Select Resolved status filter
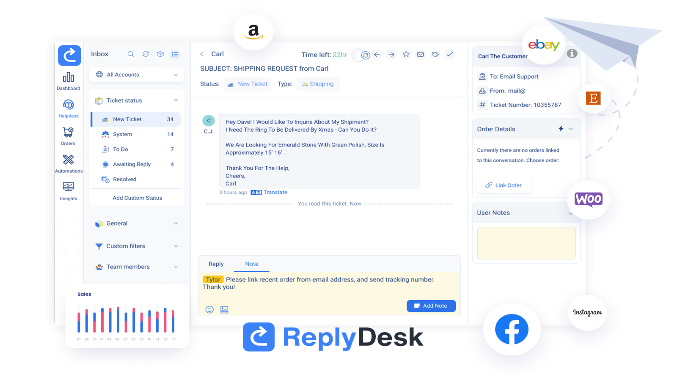Image resolution: width=677 pixels, height=381 pixels. click(x=136, y=179)
